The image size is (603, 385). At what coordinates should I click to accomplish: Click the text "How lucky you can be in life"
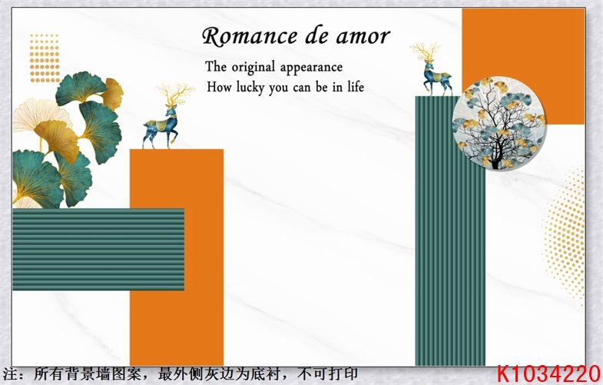click(x=285, y=87)
